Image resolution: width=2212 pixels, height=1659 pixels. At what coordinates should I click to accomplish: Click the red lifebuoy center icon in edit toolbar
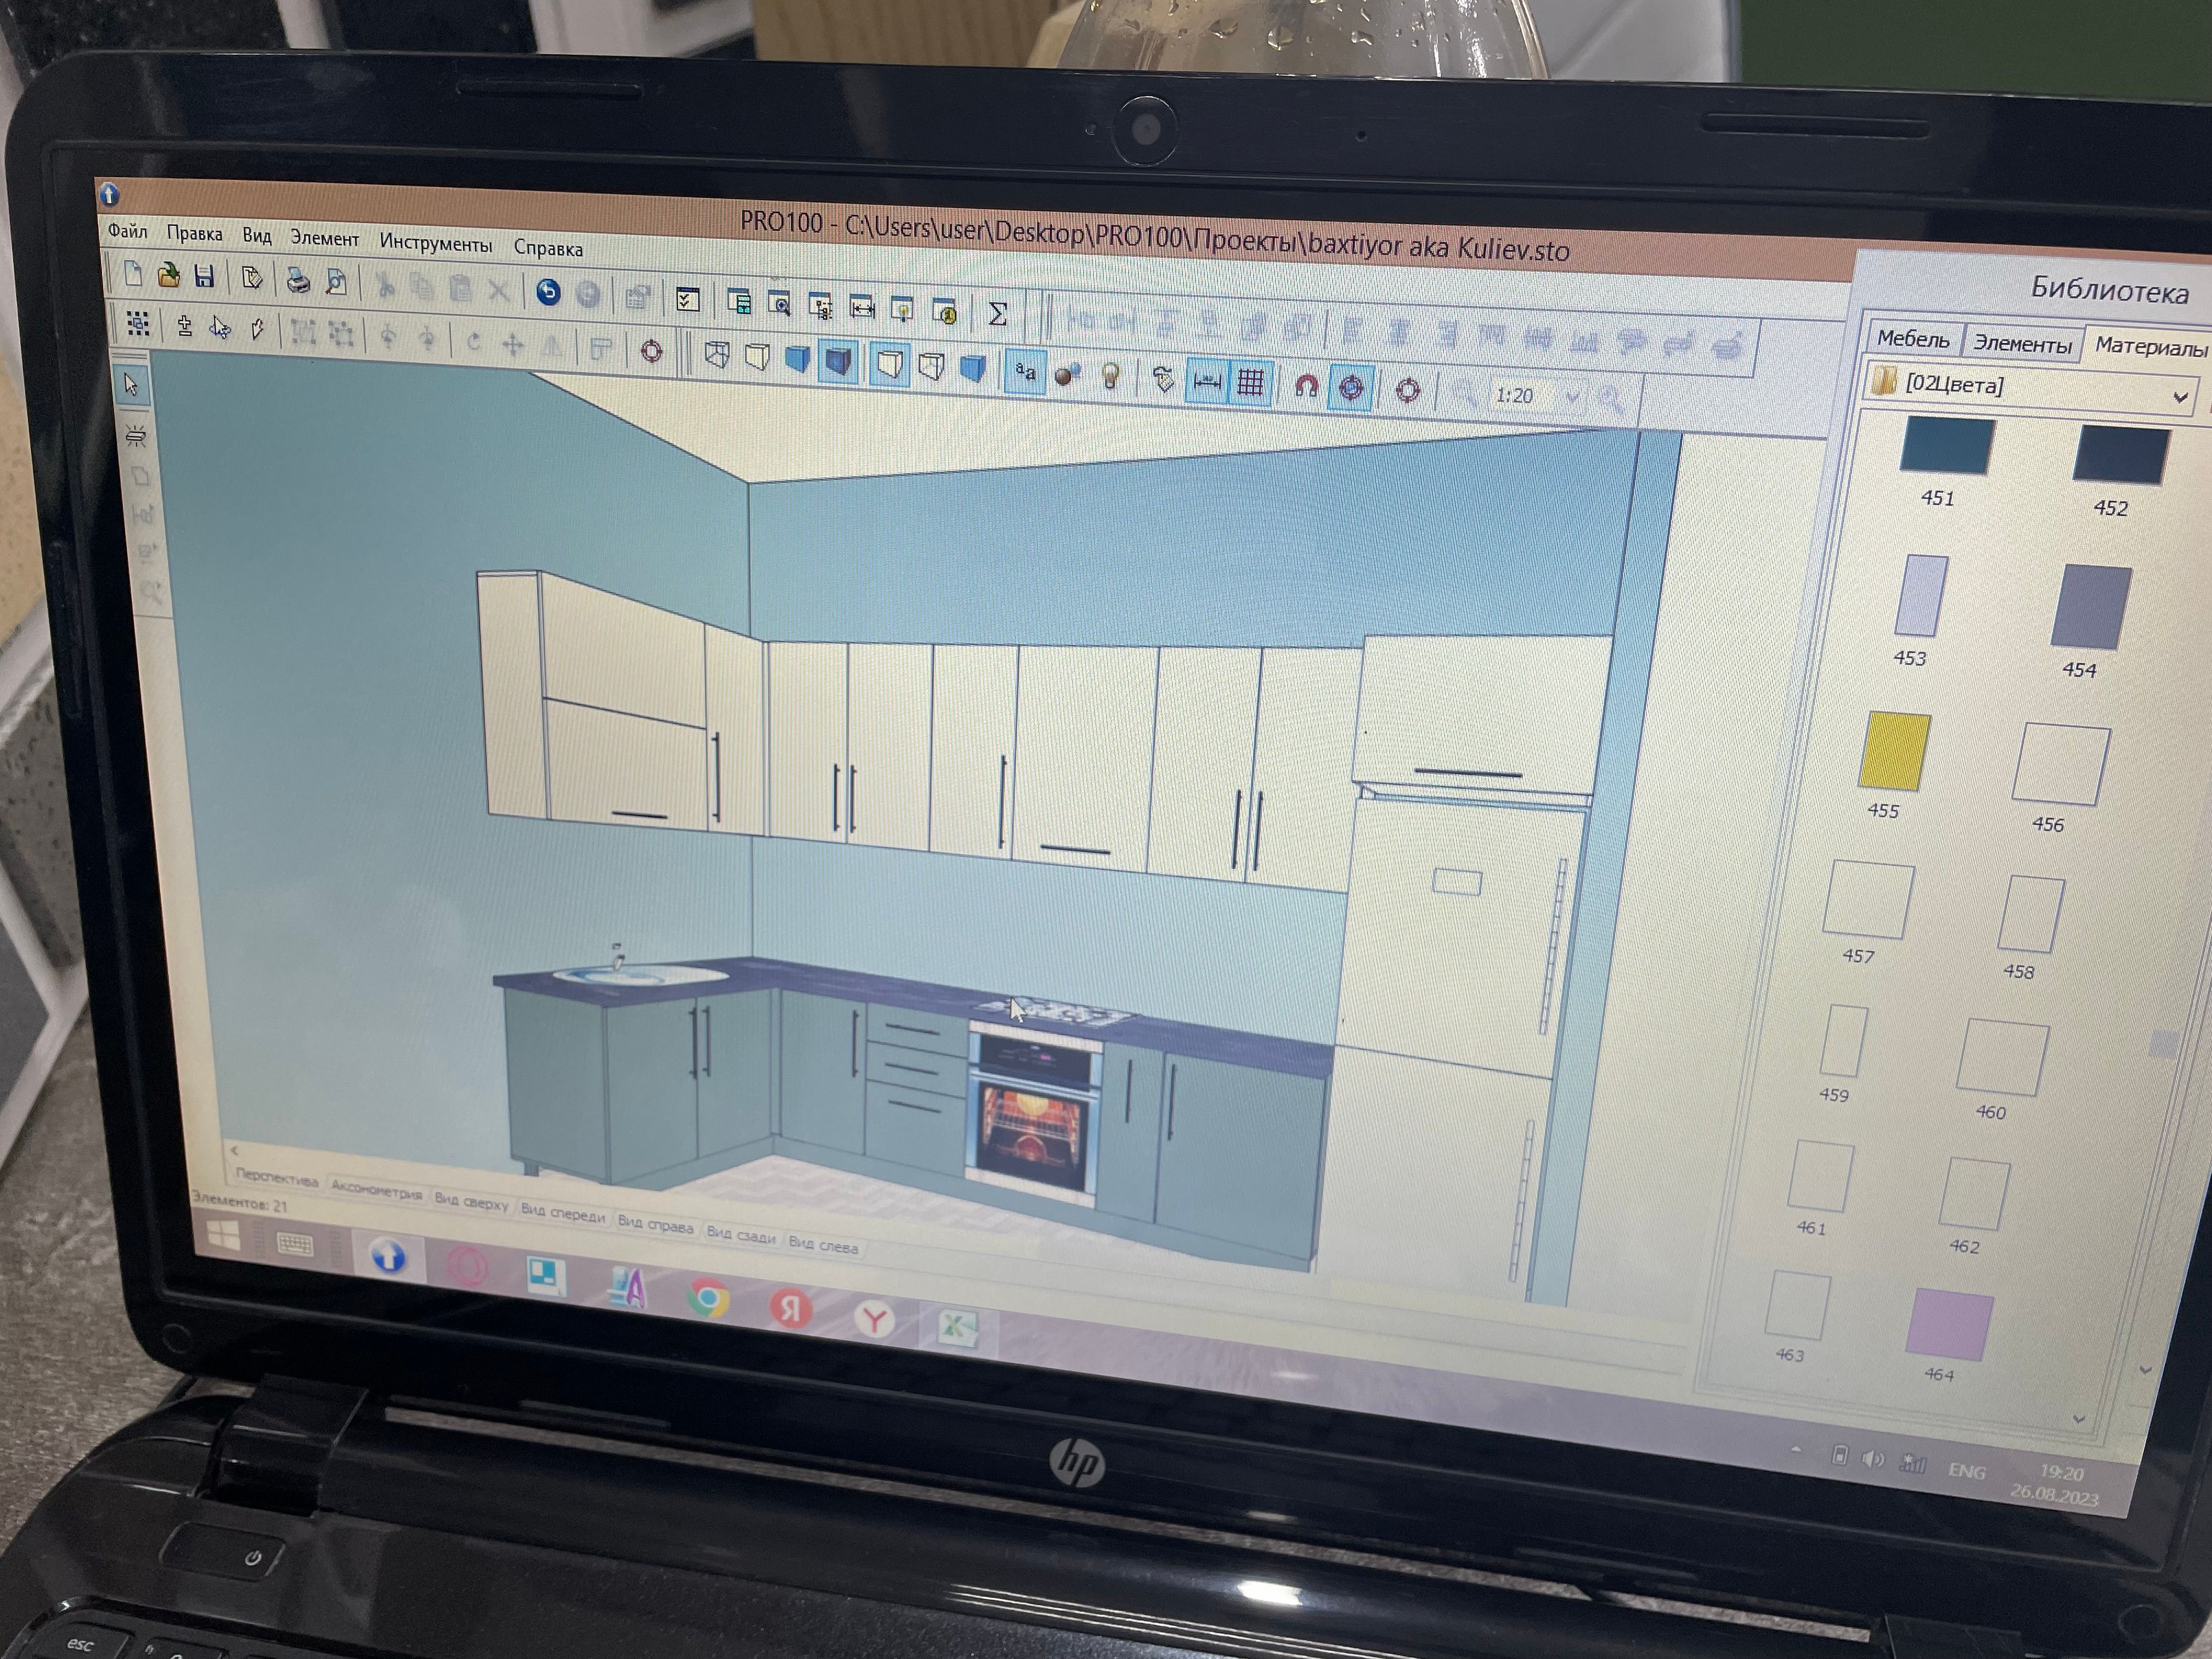coord(651,351)
